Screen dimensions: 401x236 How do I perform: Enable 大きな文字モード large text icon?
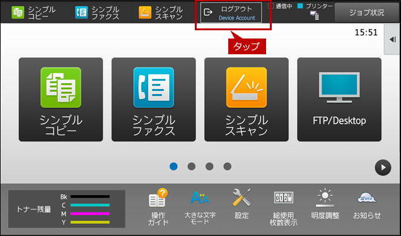coord(200,207)
